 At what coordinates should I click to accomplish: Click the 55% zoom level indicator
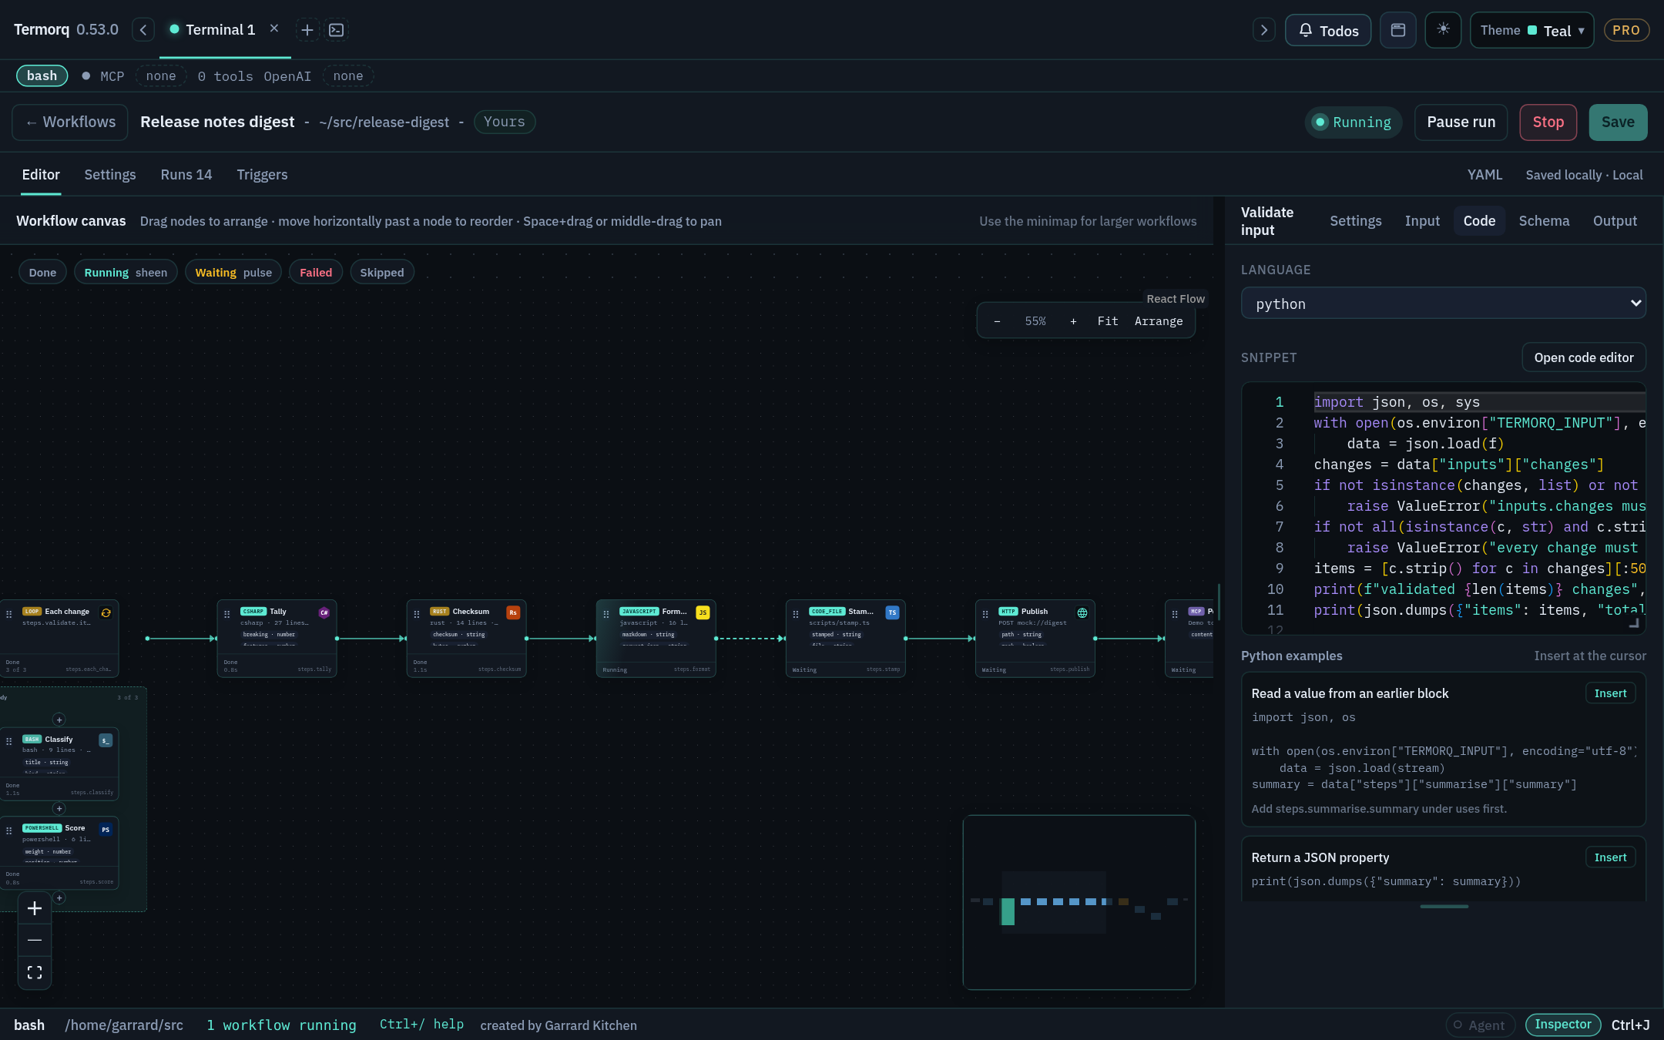1035,320
